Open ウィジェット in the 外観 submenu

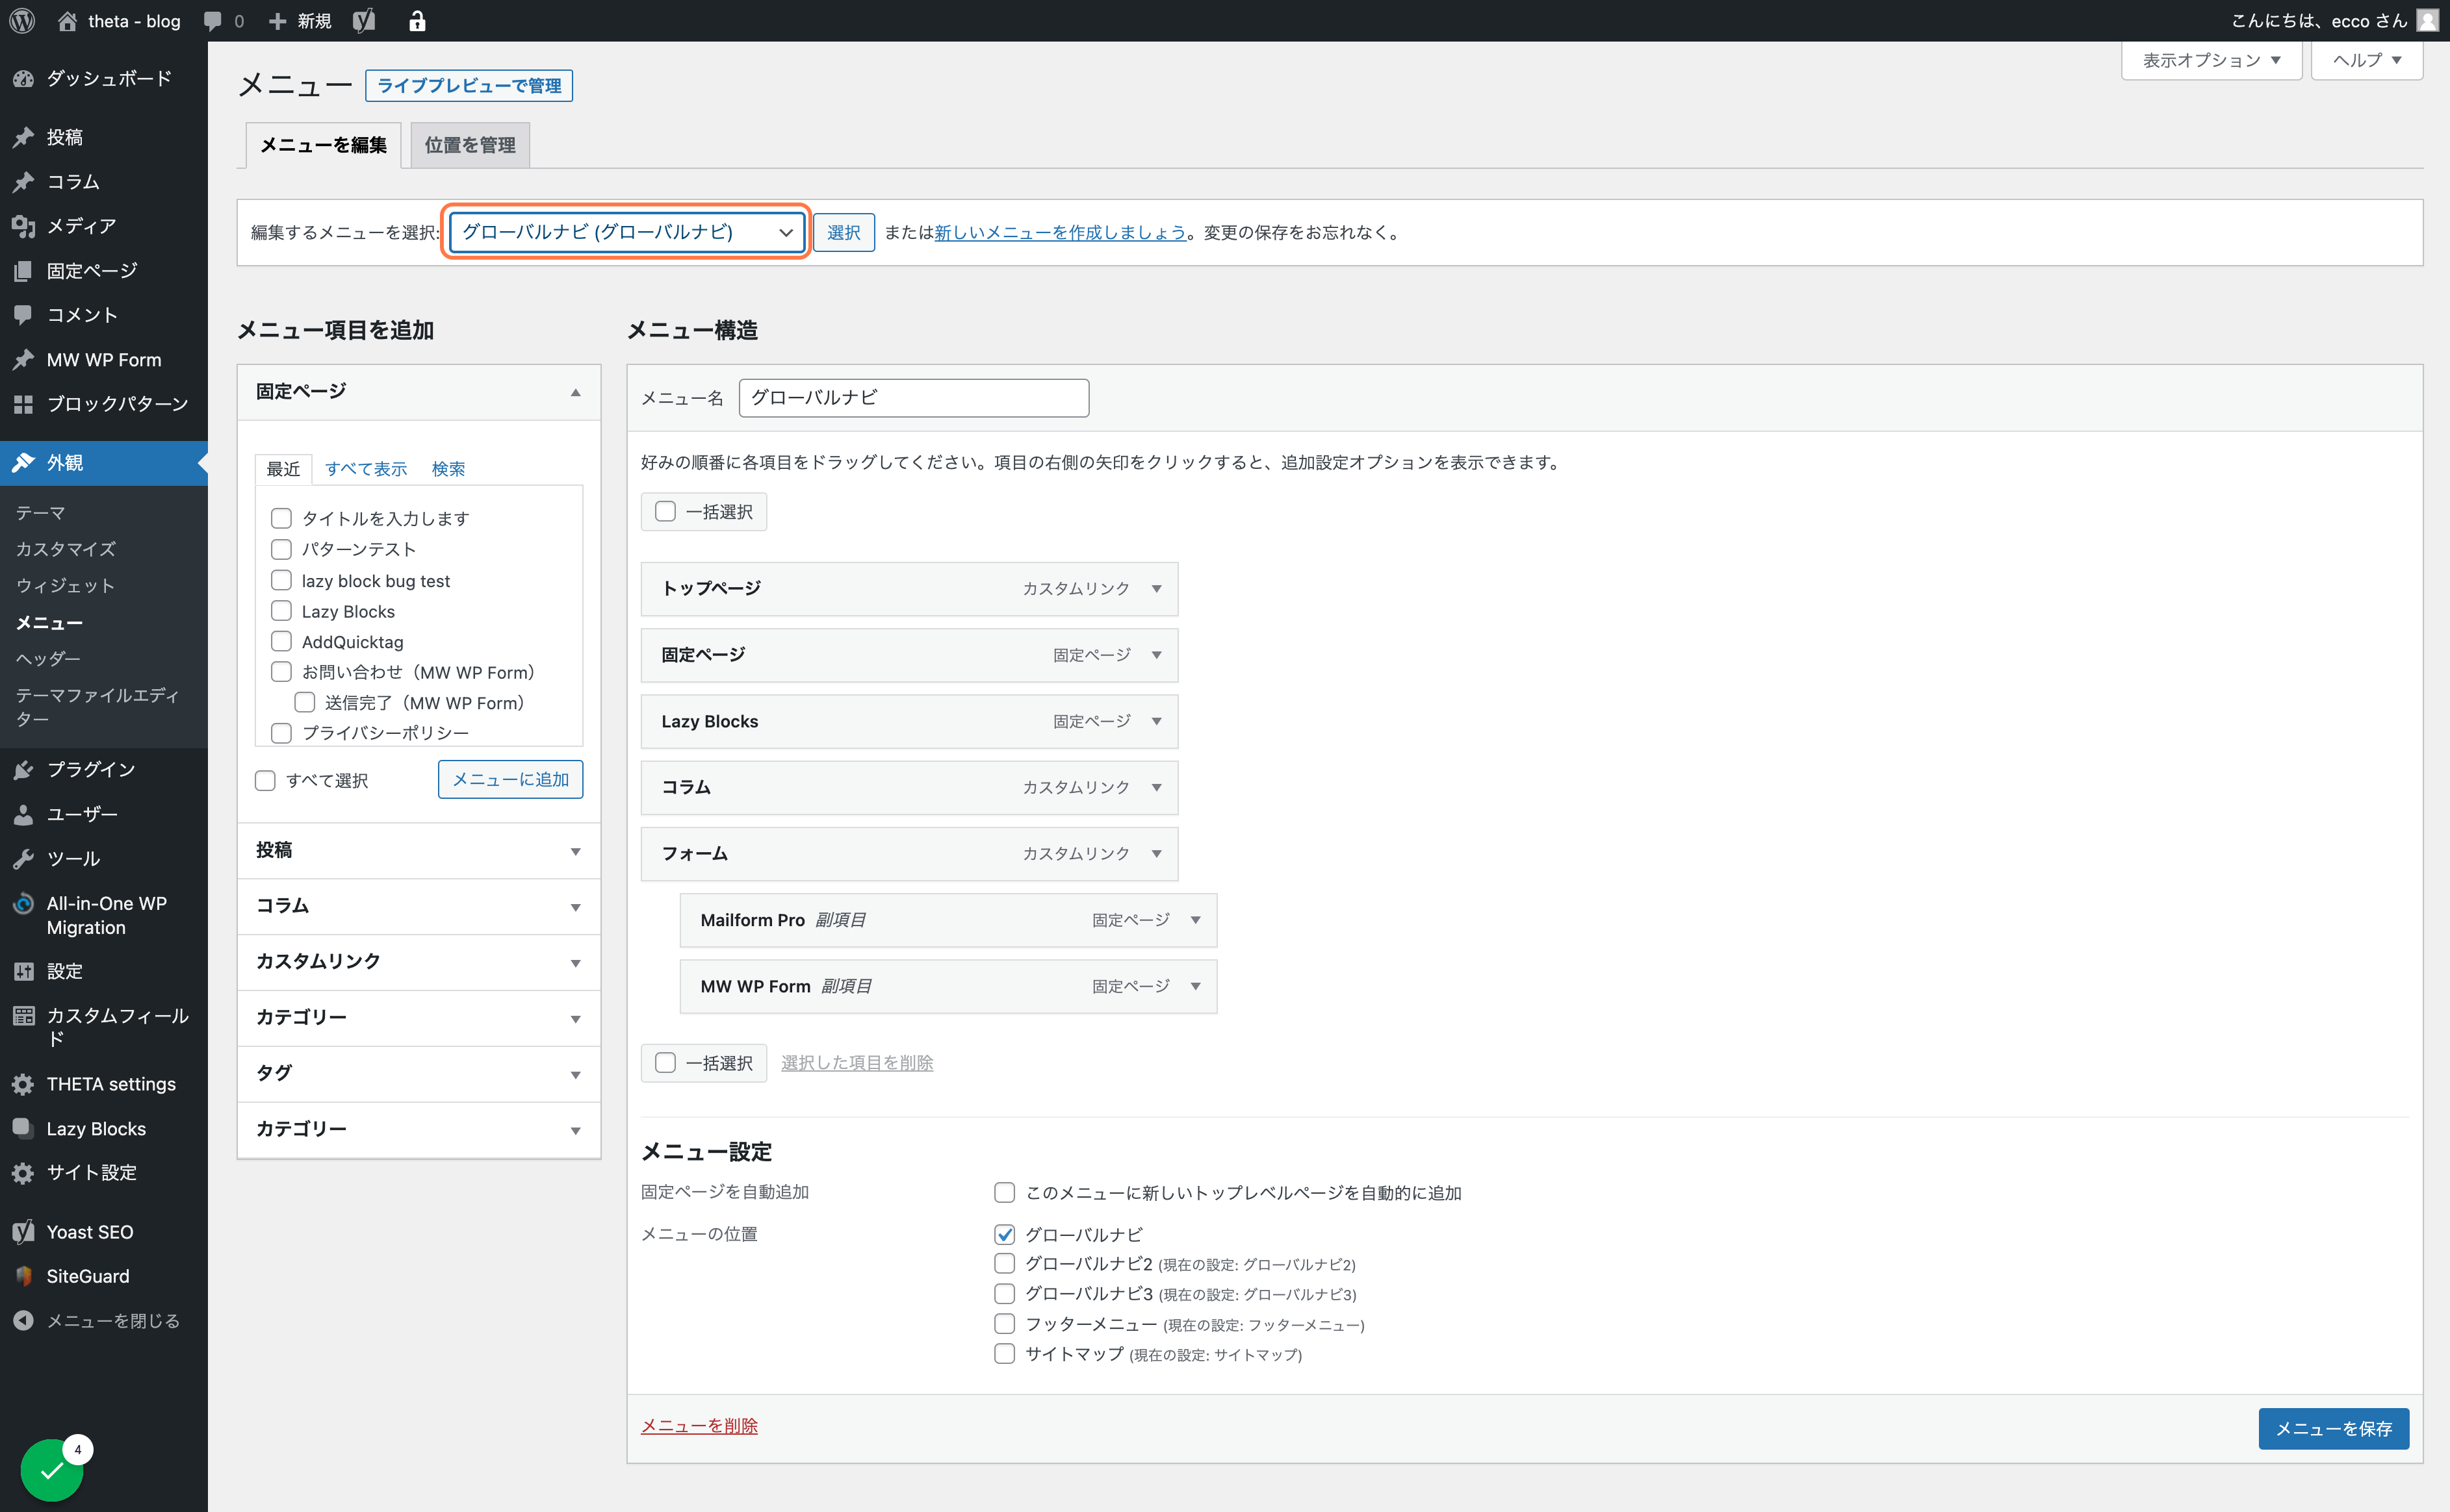[65, 585]
